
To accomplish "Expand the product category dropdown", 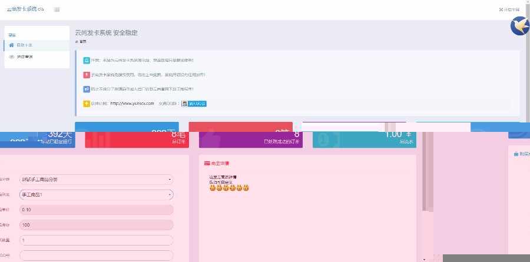I will (x=97, y=180).
